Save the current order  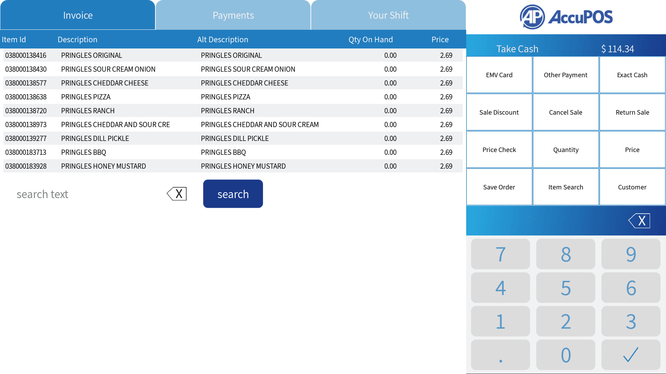(x=499, y=187)
